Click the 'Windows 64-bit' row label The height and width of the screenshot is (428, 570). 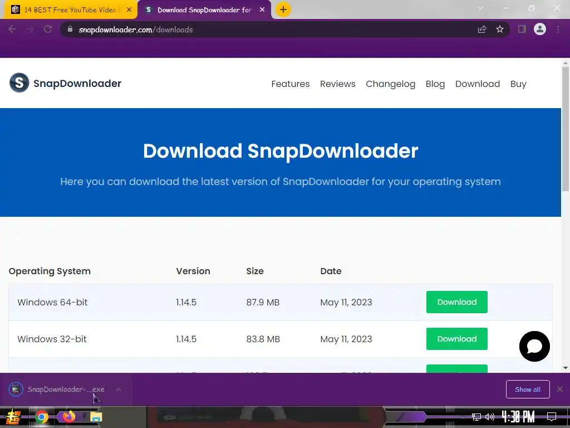coord(52,302)
